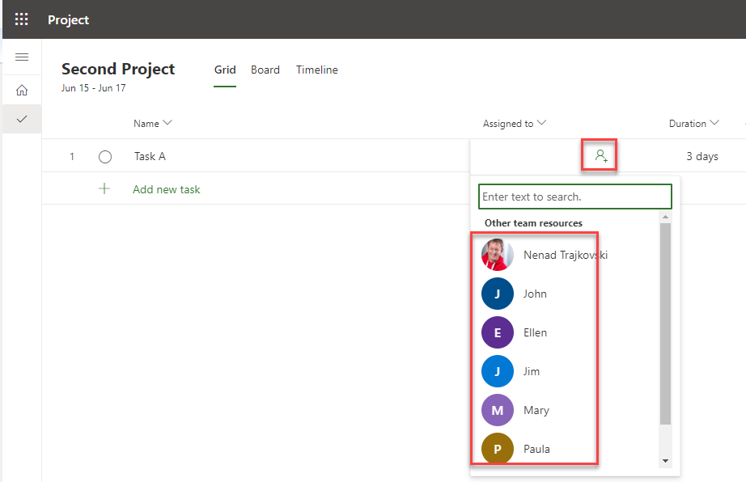Click Add new task link

(x=166, y=189)
